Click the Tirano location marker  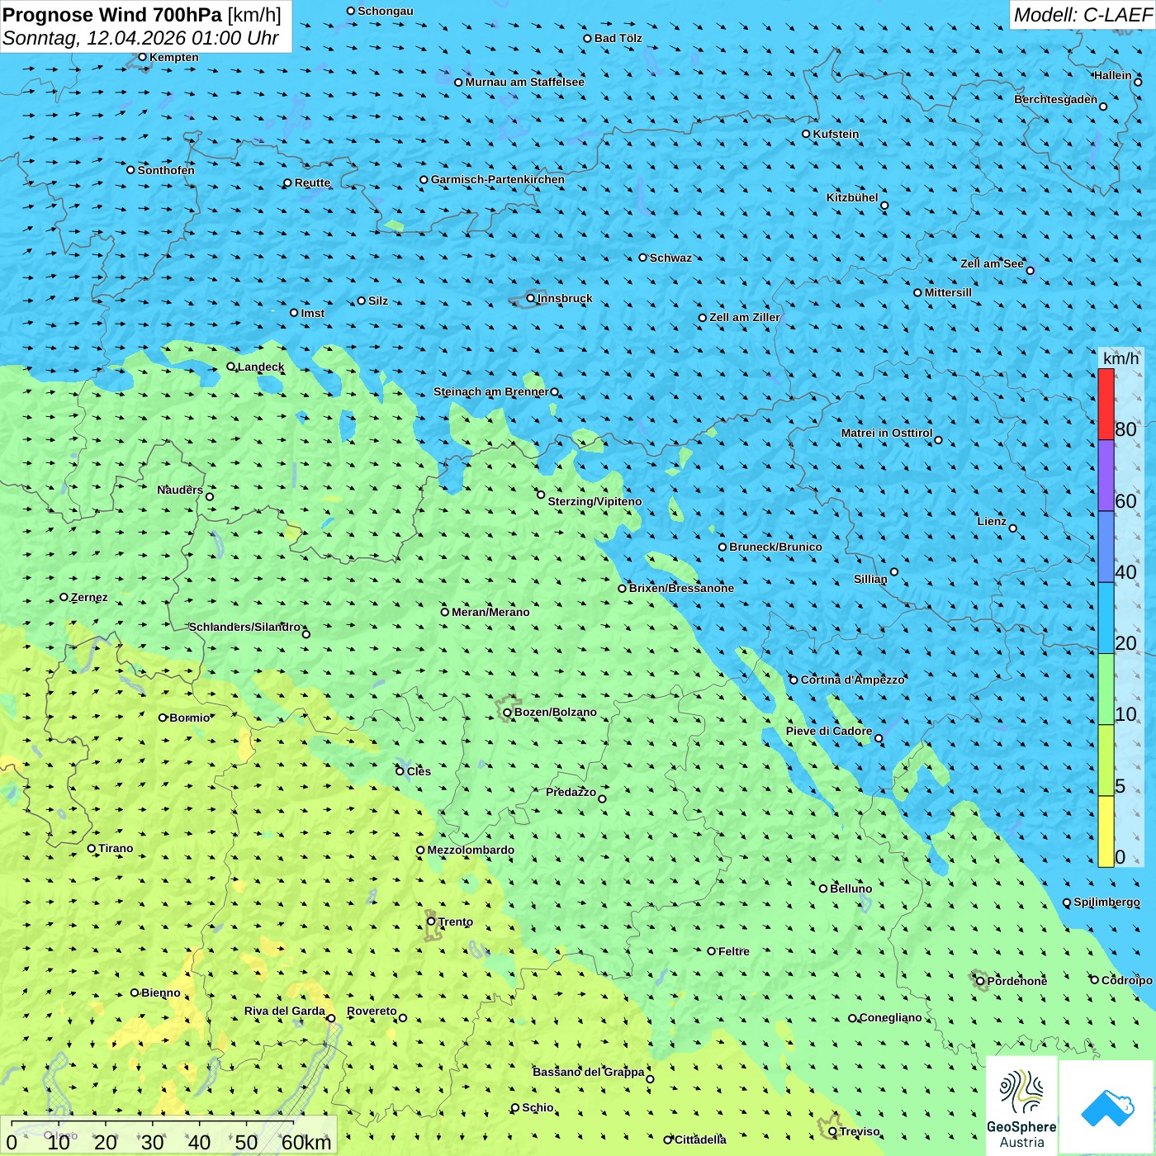tap(92, 848)
